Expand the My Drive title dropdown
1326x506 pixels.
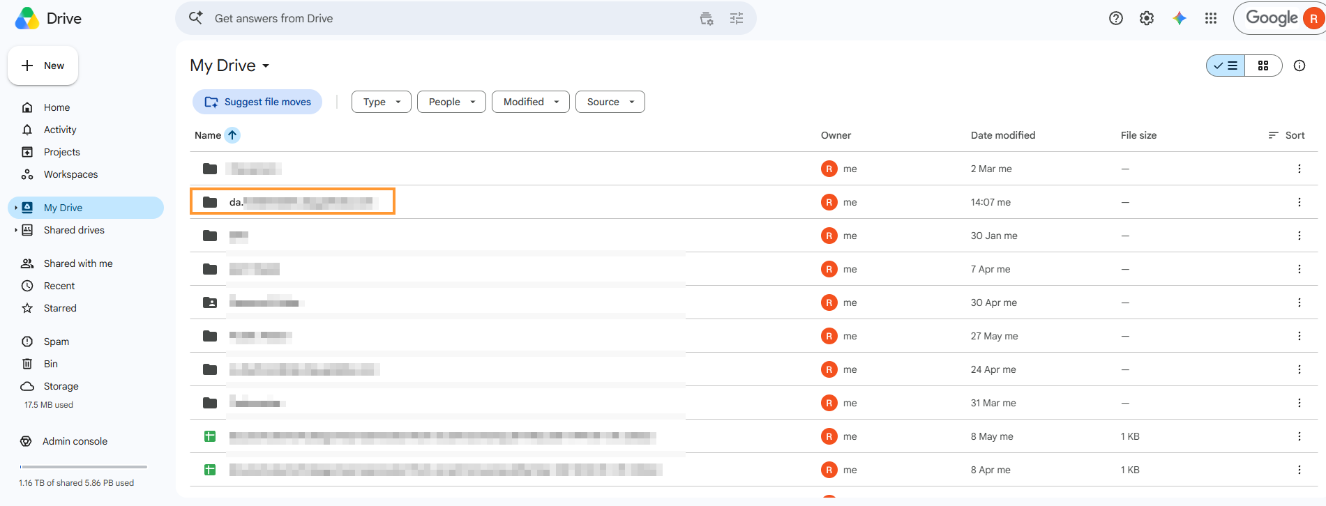[x=266, y=66]
